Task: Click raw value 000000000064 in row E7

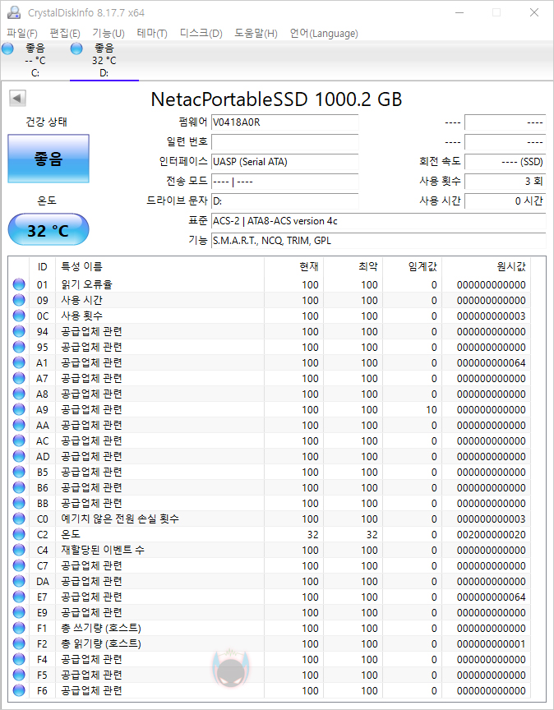Action: (491, 597)
